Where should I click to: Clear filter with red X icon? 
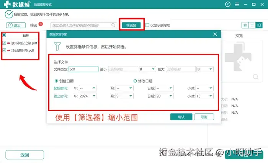point(41,24)
